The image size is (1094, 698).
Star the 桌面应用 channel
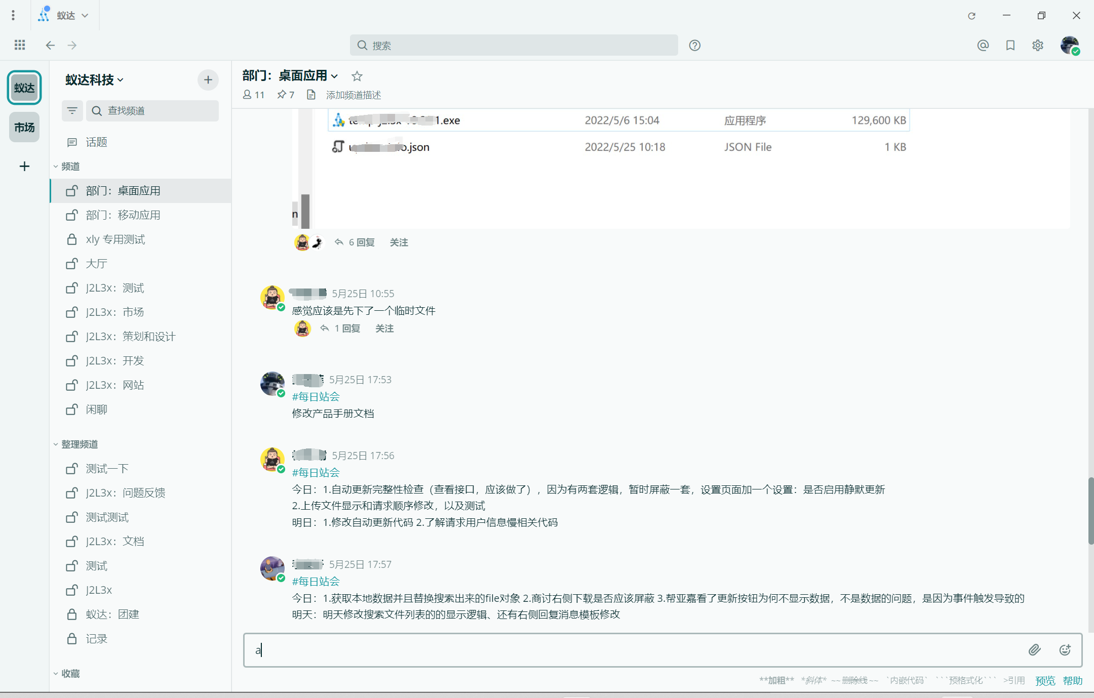click(357, 76)
